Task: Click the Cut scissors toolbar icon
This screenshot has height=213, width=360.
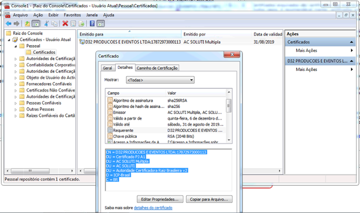Action: [46, 23]
